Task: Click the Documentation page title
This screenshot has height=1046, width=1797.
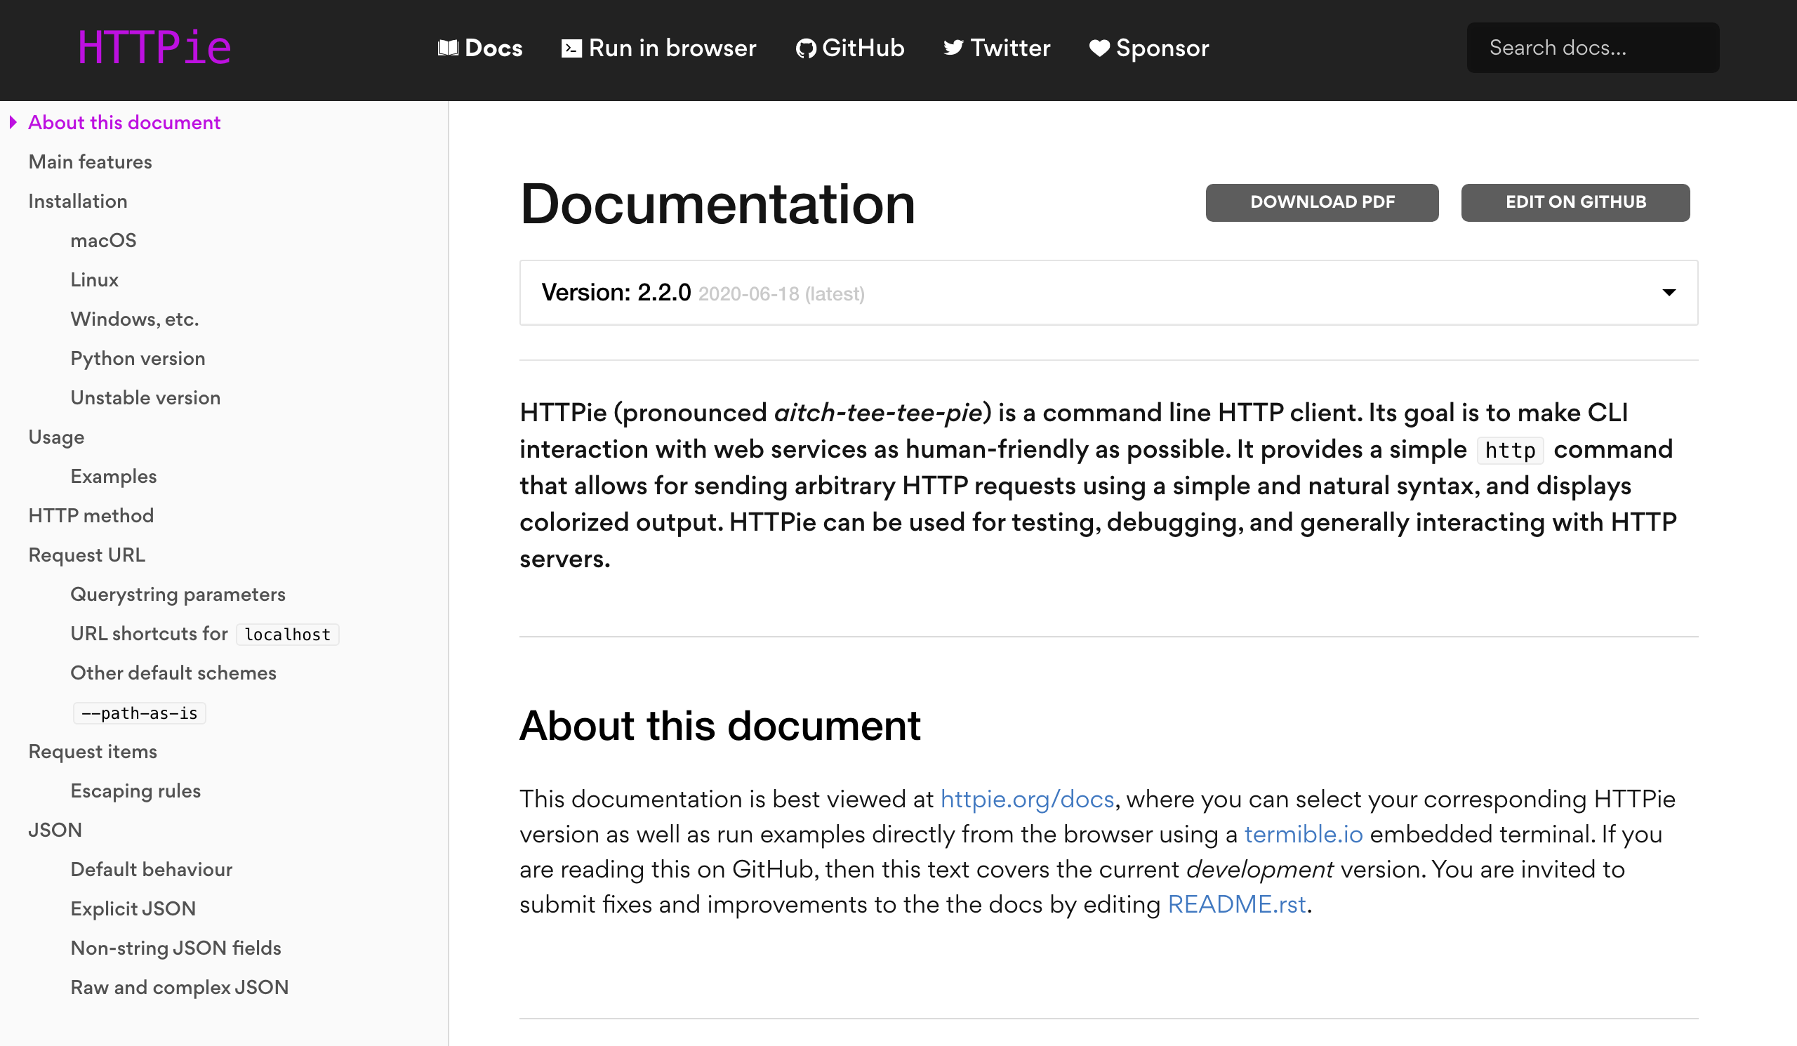Action: pos(717,204)
